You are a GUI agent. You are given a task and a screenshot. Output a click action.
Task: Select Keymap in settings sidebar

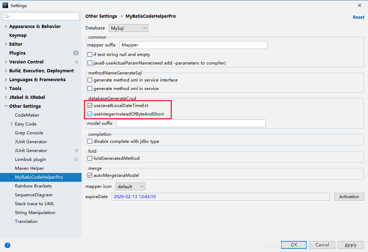[x=18, y=35]
